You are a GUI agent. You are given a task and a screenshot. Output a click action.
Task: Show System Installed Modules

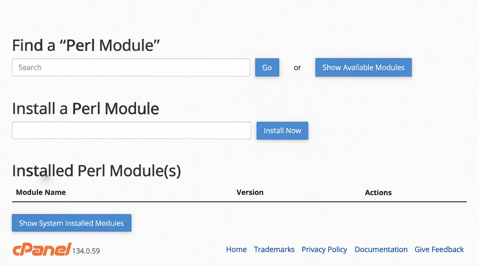point(72,223)
